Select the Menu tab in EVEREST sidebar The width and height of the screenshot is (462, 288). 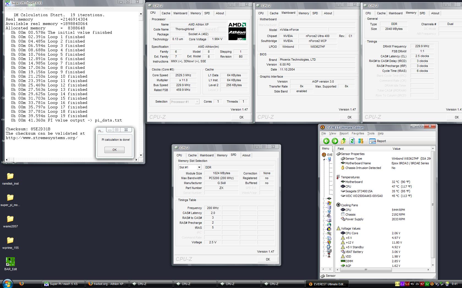coord(325,148)
